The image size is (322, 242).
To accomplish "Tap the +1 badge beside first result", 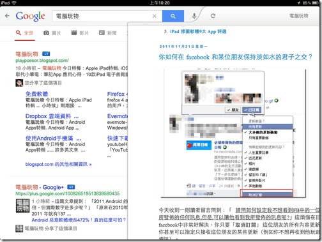I will [x=46, y=54].
